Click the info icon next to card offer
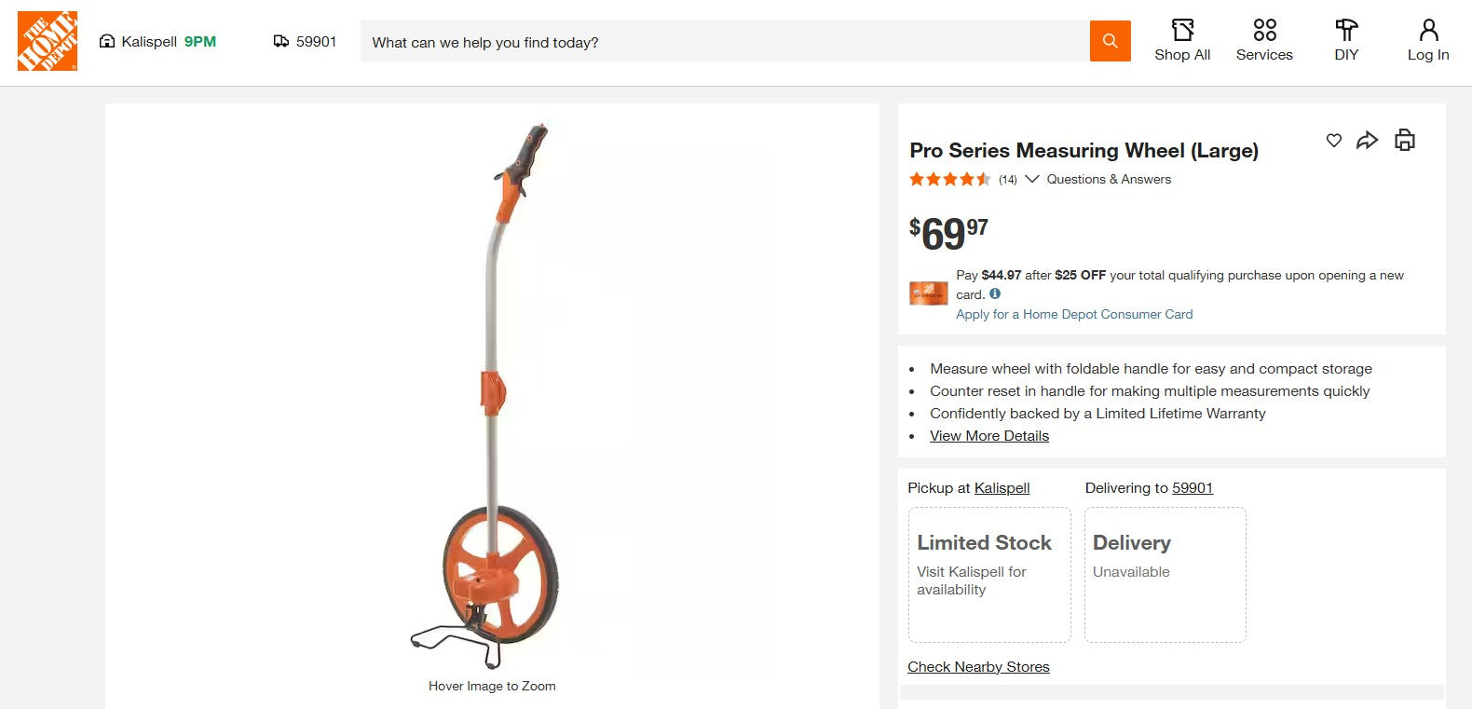The image size is (1472, 709). tap(994, 293)
